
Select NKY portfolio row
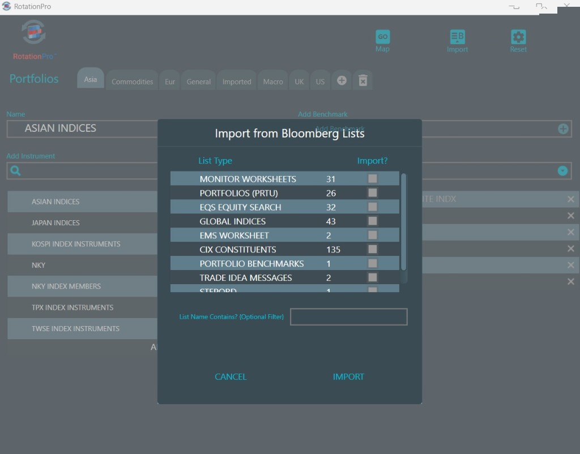tap(82, 265)
